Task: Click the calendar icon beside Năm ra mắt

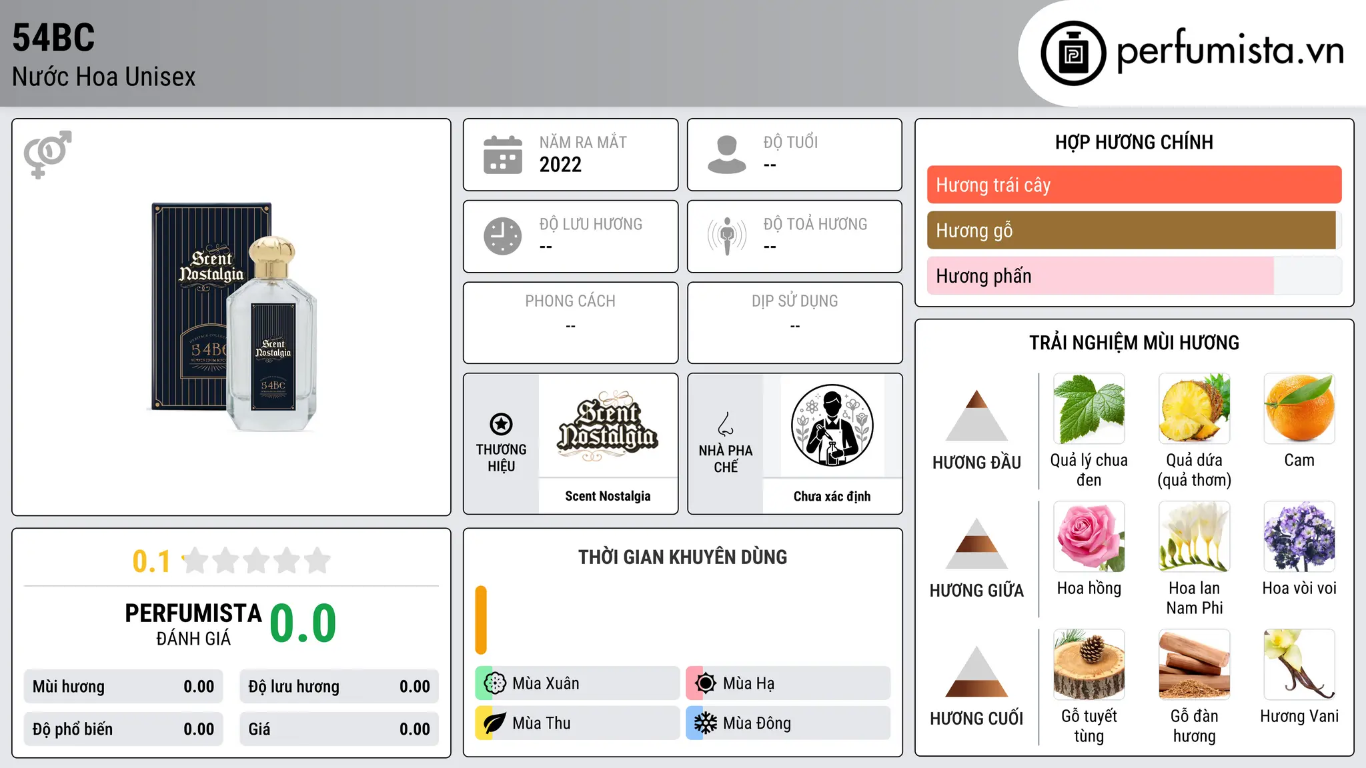Action: (503, 155)
